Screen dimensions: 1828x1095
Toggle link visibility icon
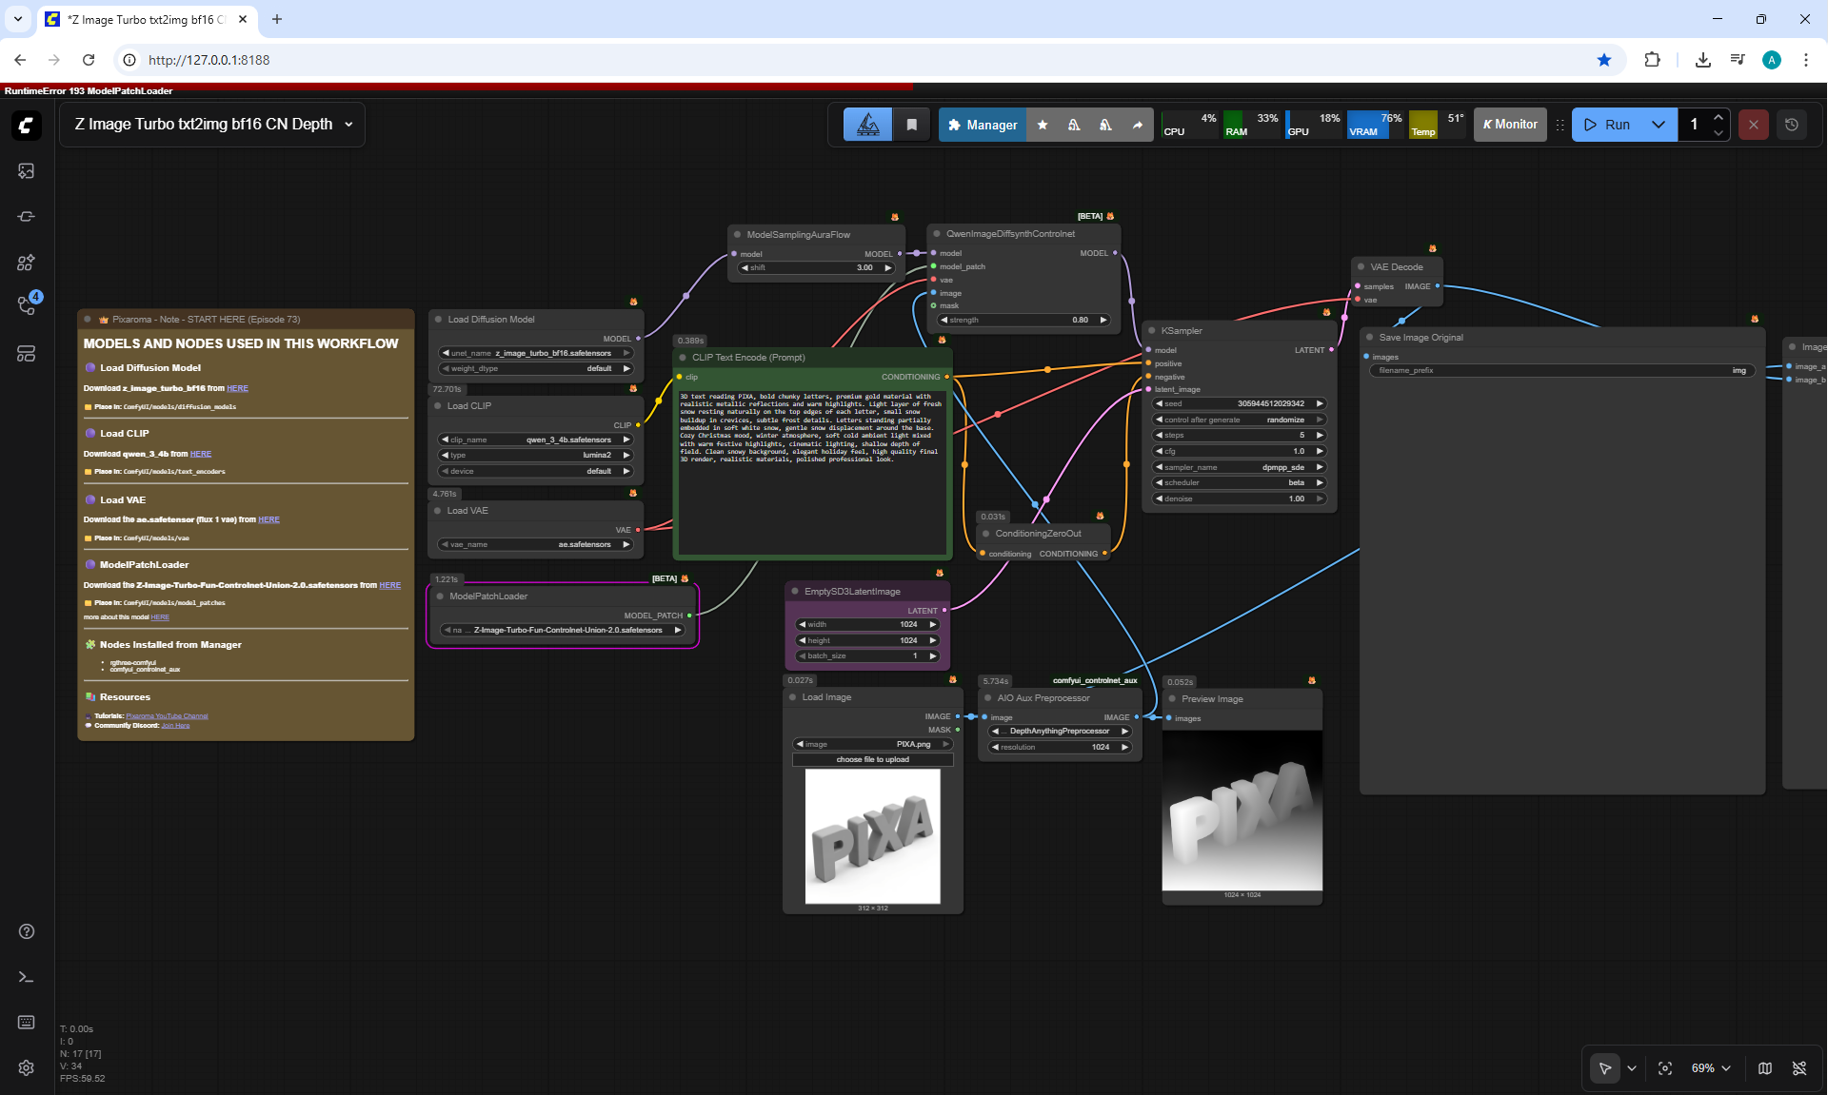1799,1068
